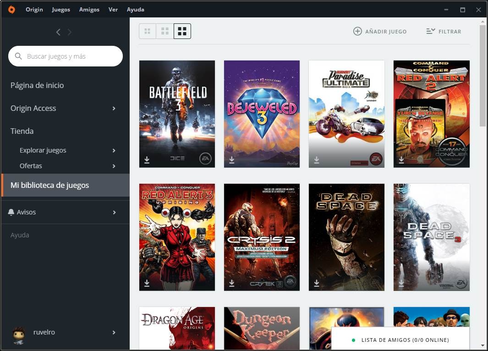Go back with the left arrow
This screenshot has height=351, width=488.
pyautogui.click(x=58, y=32)
